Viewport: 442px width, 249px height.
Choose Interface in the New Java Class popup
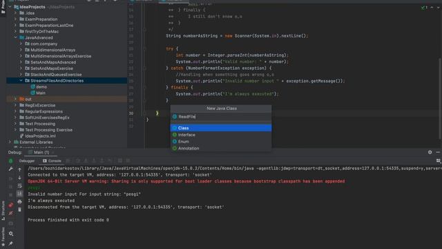221,135
